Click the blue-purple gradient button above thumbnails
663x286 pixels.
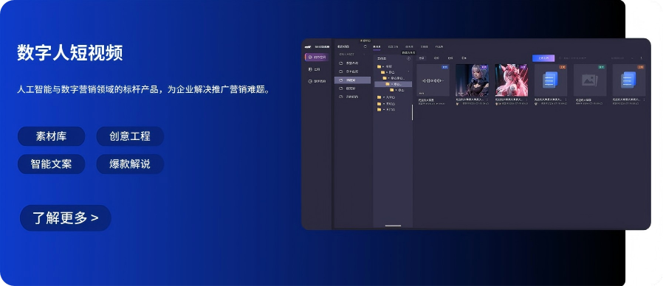click(543, 58)
